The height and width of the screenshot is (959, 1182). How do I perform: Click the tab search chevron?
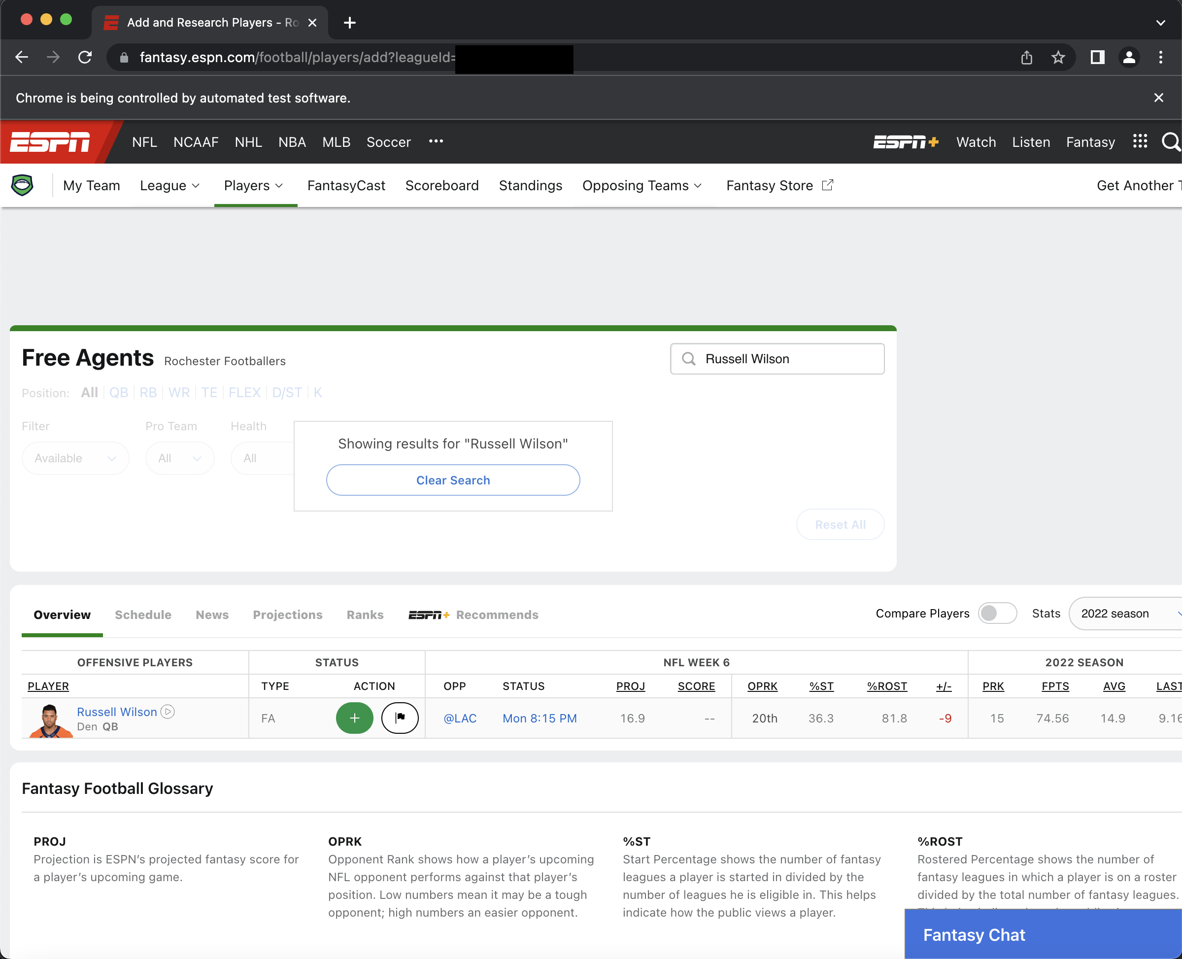click(1160, 23)
